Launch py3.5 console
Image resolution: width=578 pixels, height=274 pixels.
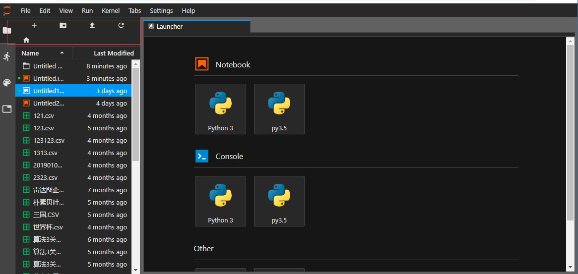pyautogui.click(x=279, y=201)
